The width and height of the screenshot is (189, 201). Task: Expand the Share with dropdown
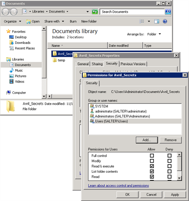click(x=54, y=21)
